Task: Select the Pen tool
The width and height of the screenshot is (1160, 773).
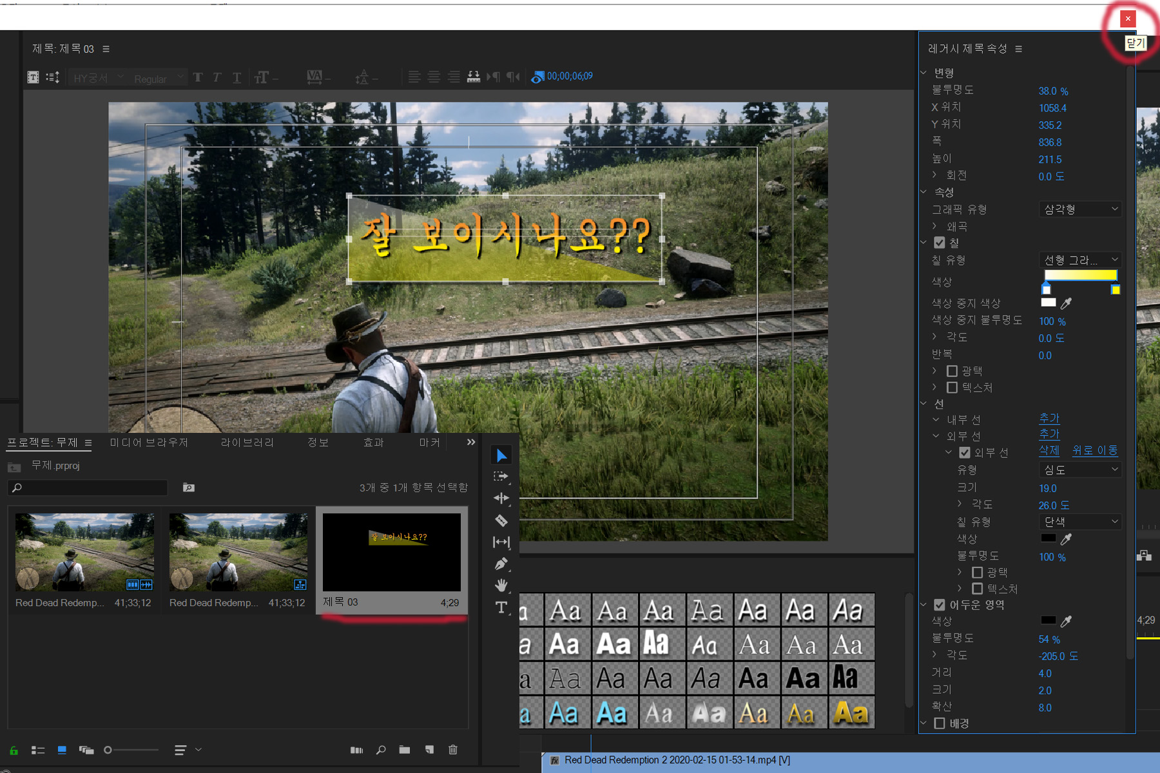Action: [x=501, y=564]
